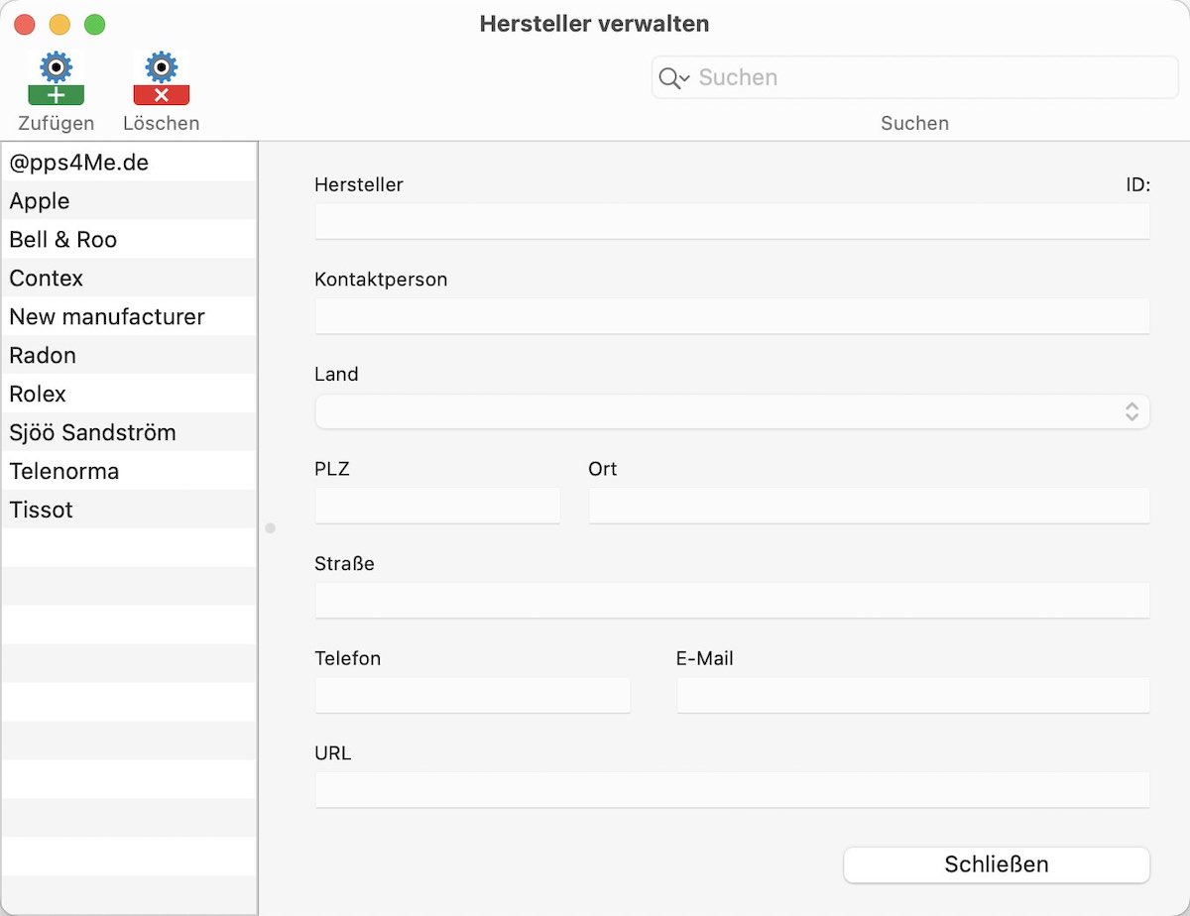Select @pps4Me.de in the list
The image size is (1190, 916).
point(129,163)
